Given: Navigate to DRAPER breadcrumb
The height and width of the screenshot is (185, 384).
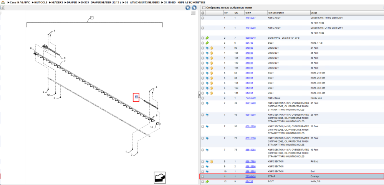Looking at the screenshot, I should 72,2.
